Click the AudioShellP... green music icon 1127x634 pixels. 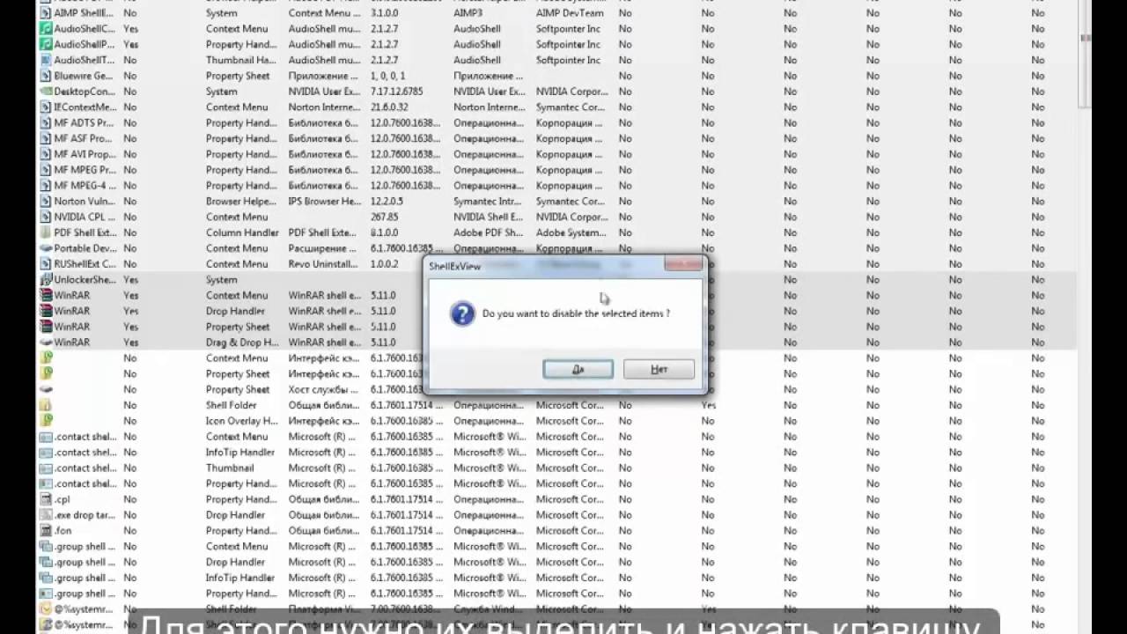(x=46, y=45)
